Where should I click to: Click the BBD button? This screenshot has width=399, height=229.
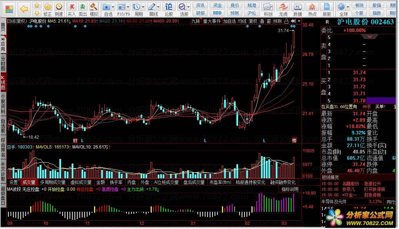(217, 13)
